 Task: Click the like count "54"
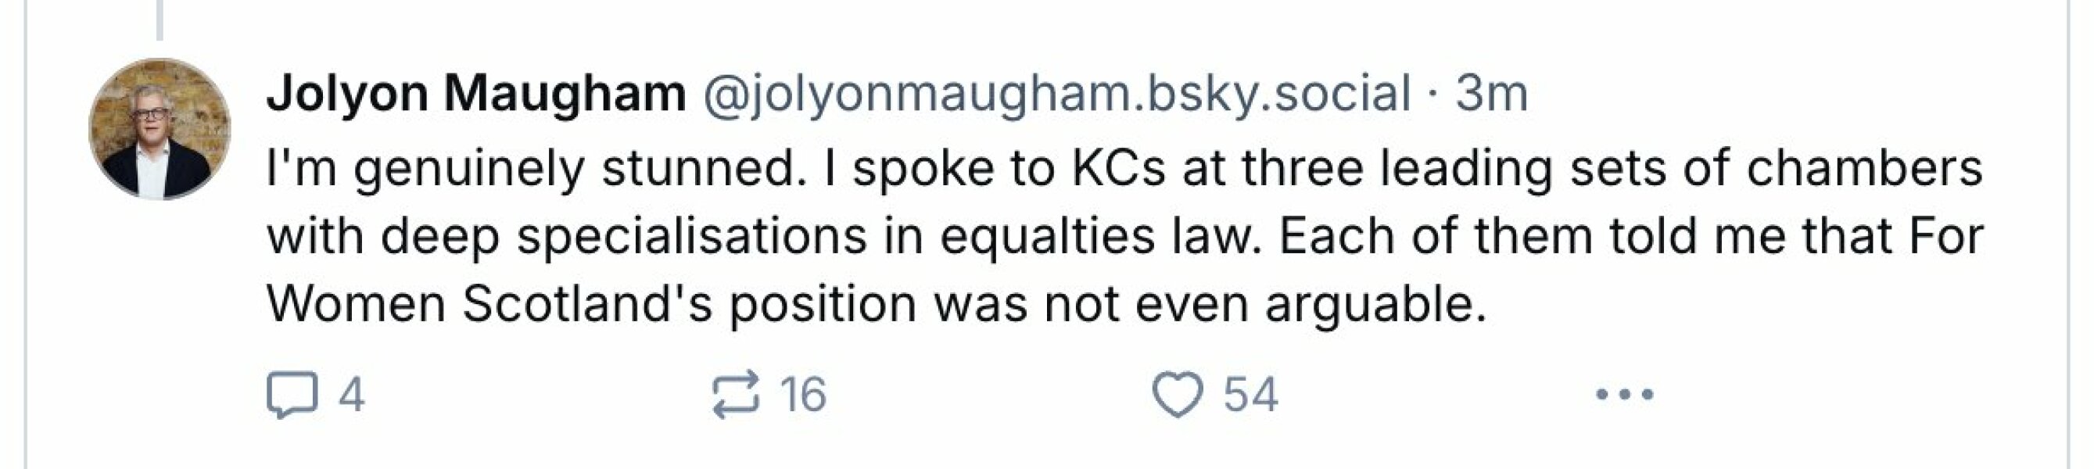point(1251,395)
